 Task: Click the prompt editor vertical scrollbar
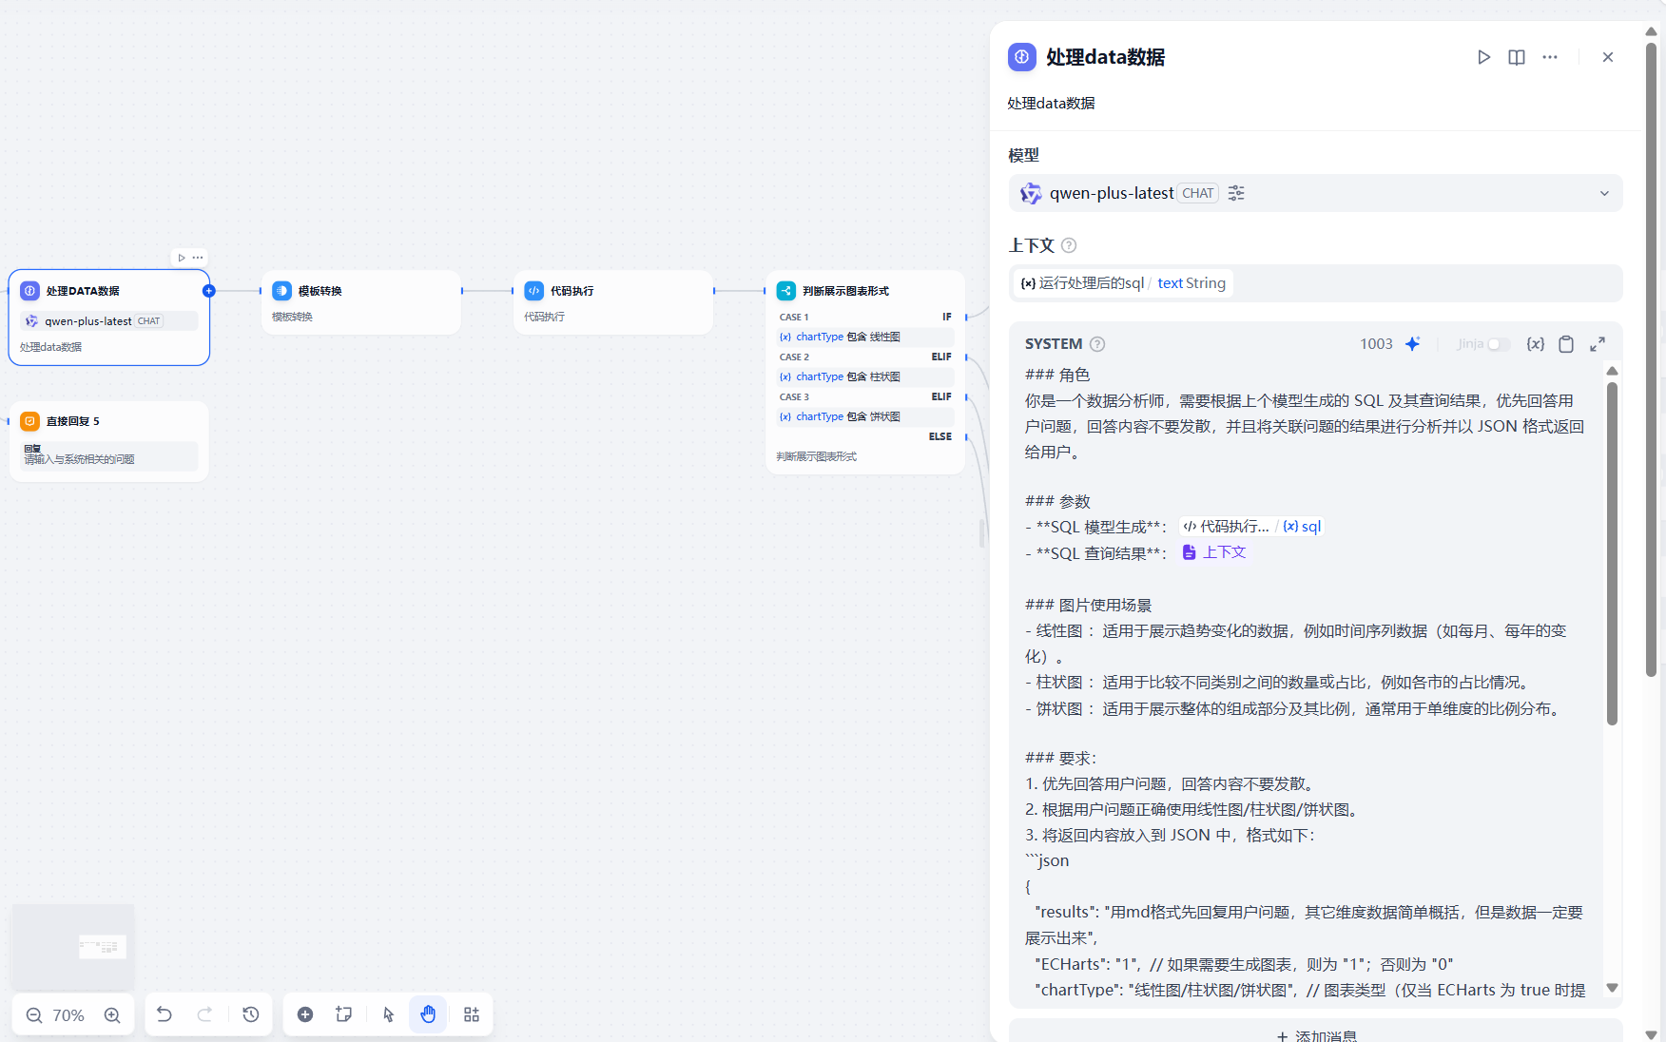point(1612,551)
